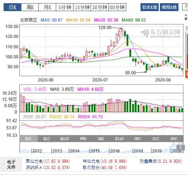The height and width of the screenshot is (175, 188).
Task: Select the RSI indicator tab
Action: (x=28, y=138)
